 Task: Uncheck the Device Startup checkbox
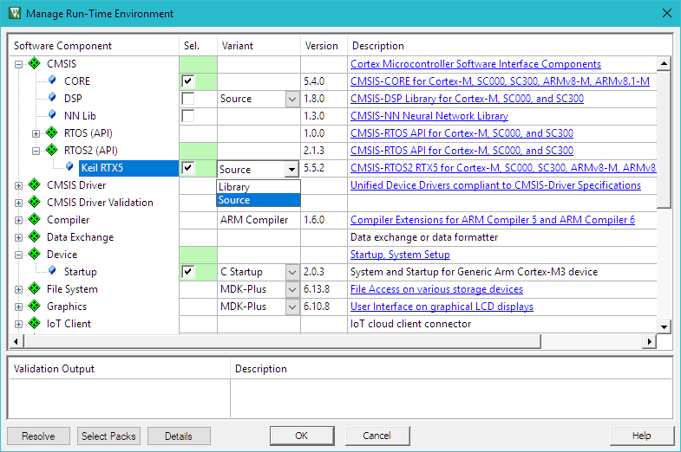pyautogui.click(x=188, y=272)
